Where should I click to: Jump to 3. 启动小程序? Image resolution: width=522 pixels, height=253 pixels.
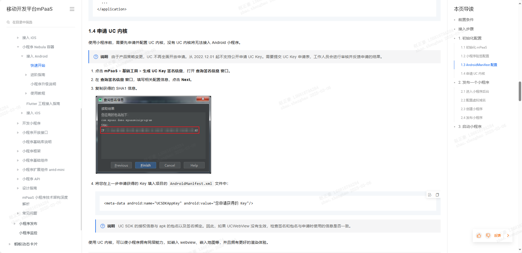tap(470, 126)
